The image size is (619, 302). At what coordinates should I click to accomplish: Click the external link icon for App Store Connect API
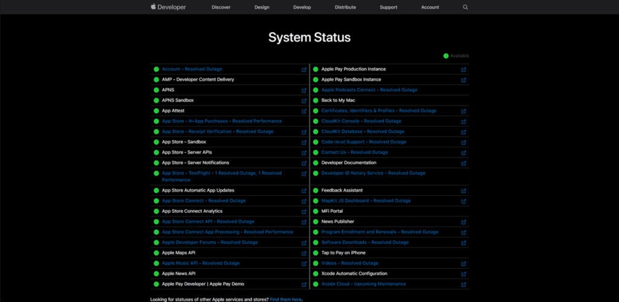304,222
